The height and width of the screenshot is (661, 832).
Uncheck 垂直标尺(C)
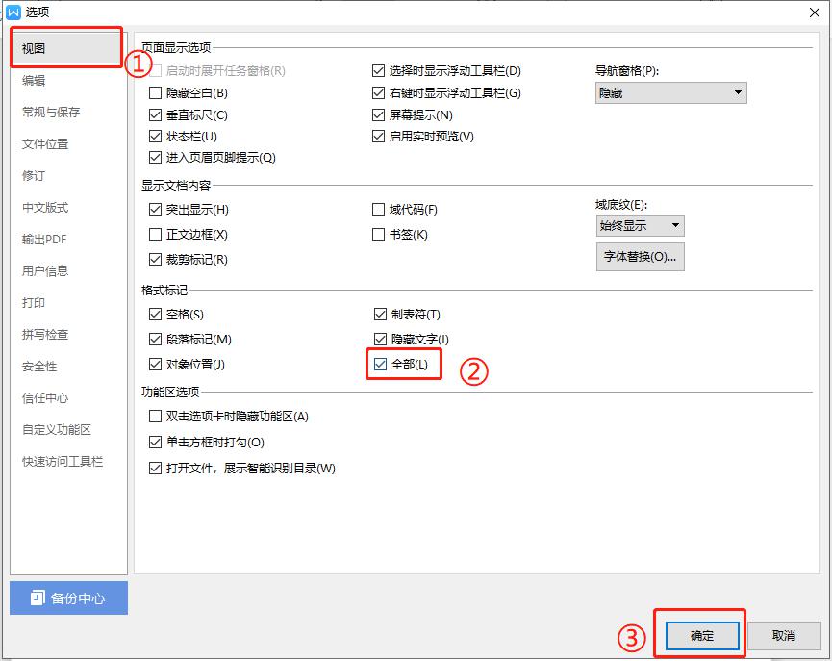point(155,114)
